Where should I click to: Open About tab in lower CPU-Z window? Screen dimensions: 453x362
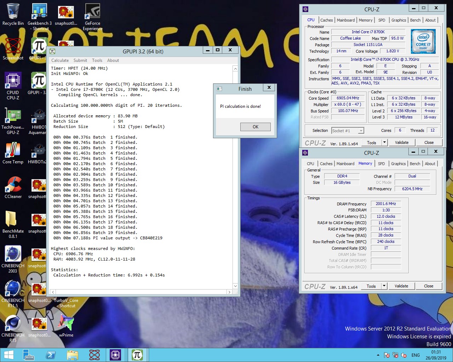point(430,164)
